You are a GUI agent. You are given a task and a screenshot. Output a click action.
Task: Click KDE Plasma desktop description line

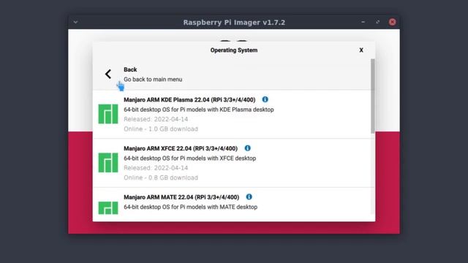pyautogui.click(x=199, y=110)
